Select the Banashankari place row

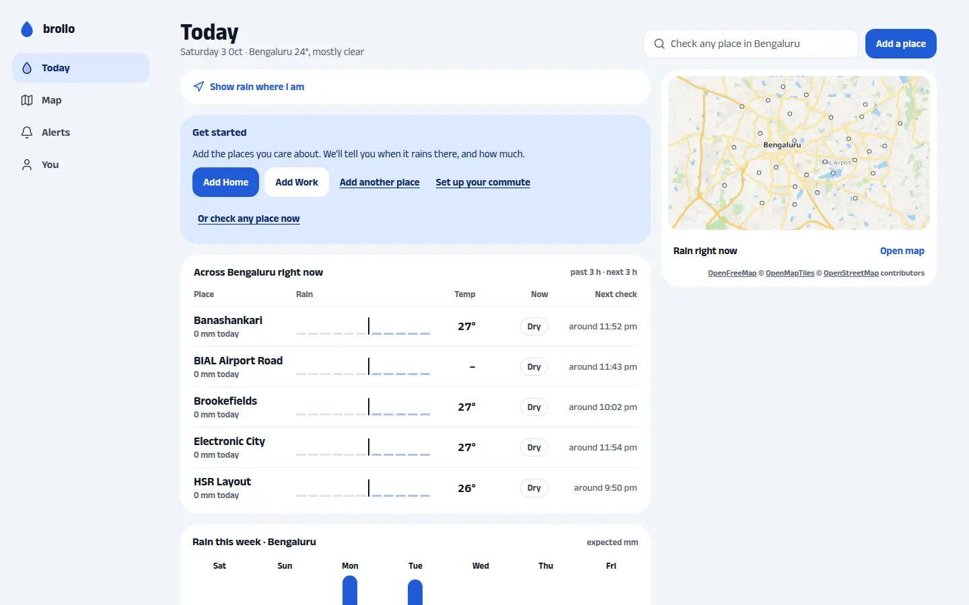415,327
